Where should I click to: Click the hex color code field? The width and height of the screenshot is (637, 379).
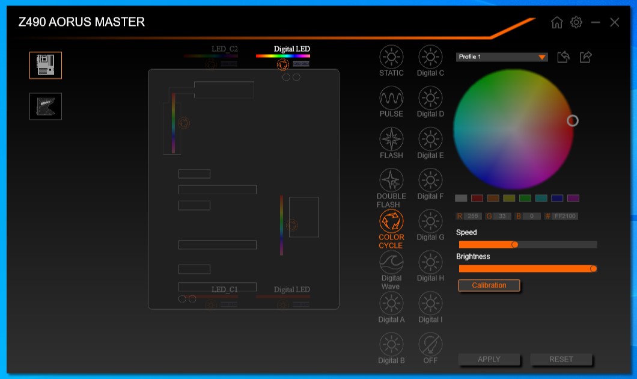coord(565,217)
